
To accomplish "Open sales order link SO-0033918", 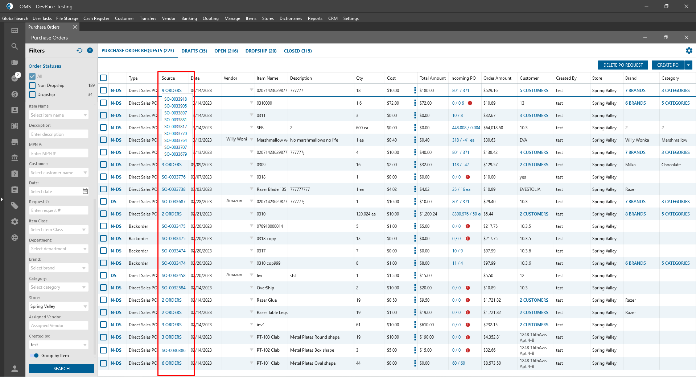I will coord(176,99).
